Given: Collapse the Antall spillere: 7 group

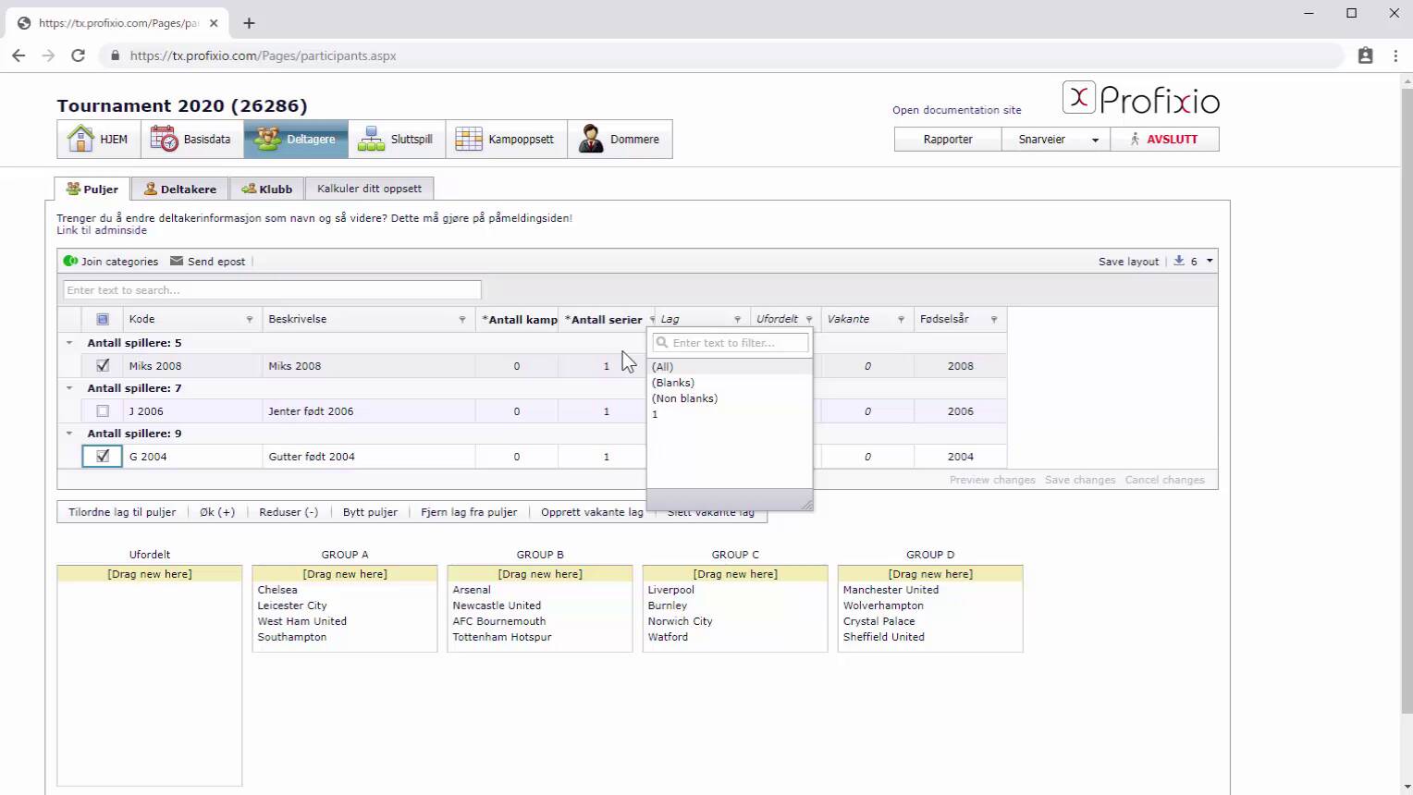Looking at the screenshot, I should pos(69,388).
